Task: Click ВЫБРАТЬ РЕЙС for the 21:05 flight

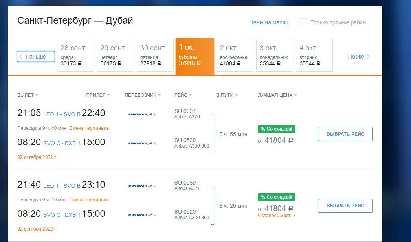Action: (x=345, y=134)
